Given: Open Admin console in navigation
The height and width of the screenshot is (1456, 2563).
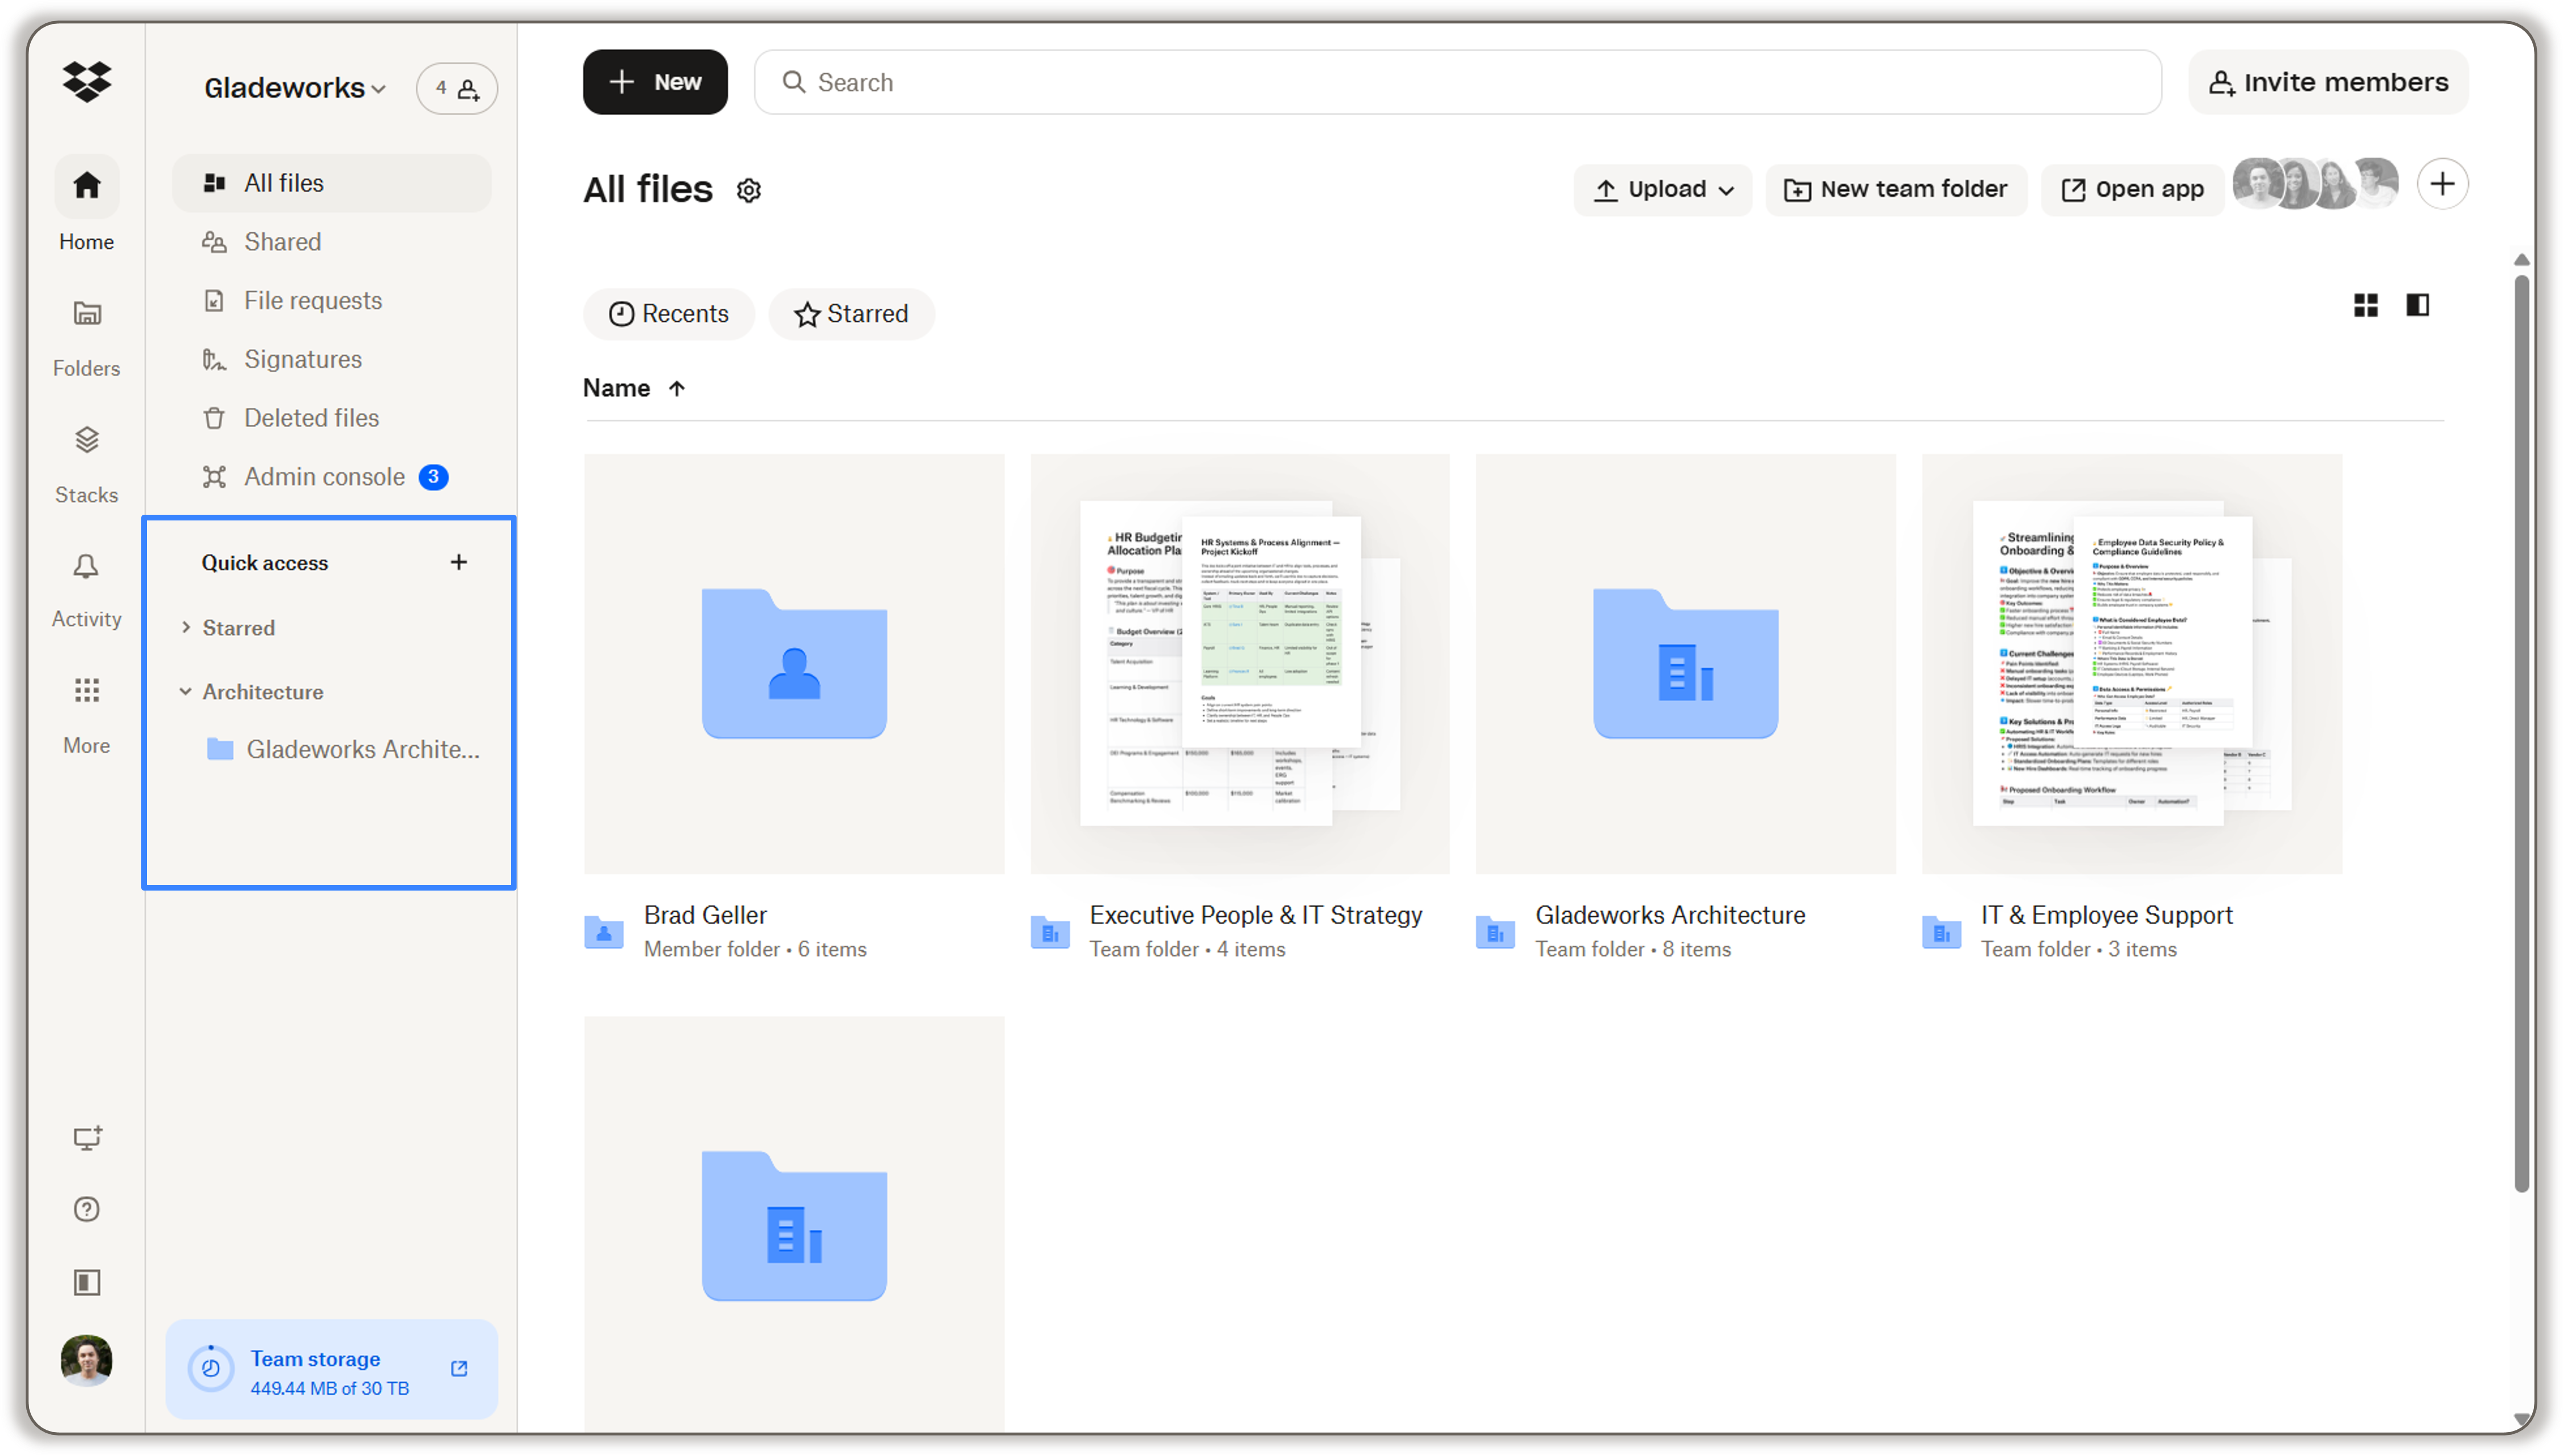Looking at the screenshot, I should [332, 477].
